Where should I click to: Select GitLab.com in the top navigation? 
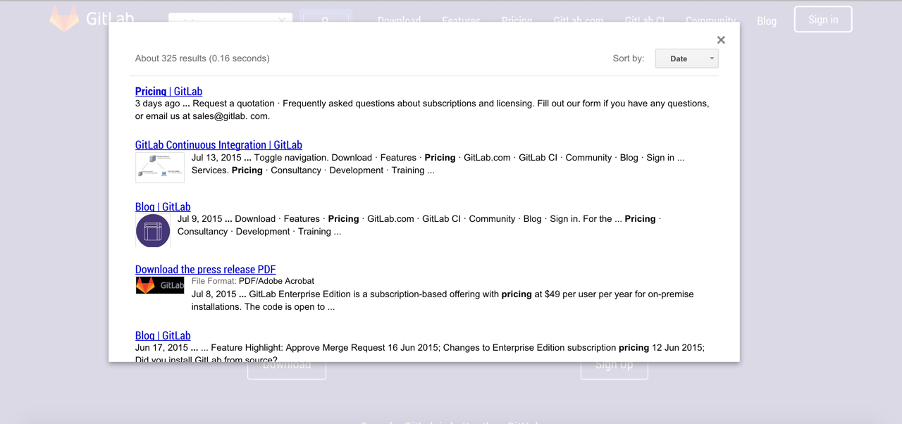coord(578,20)
